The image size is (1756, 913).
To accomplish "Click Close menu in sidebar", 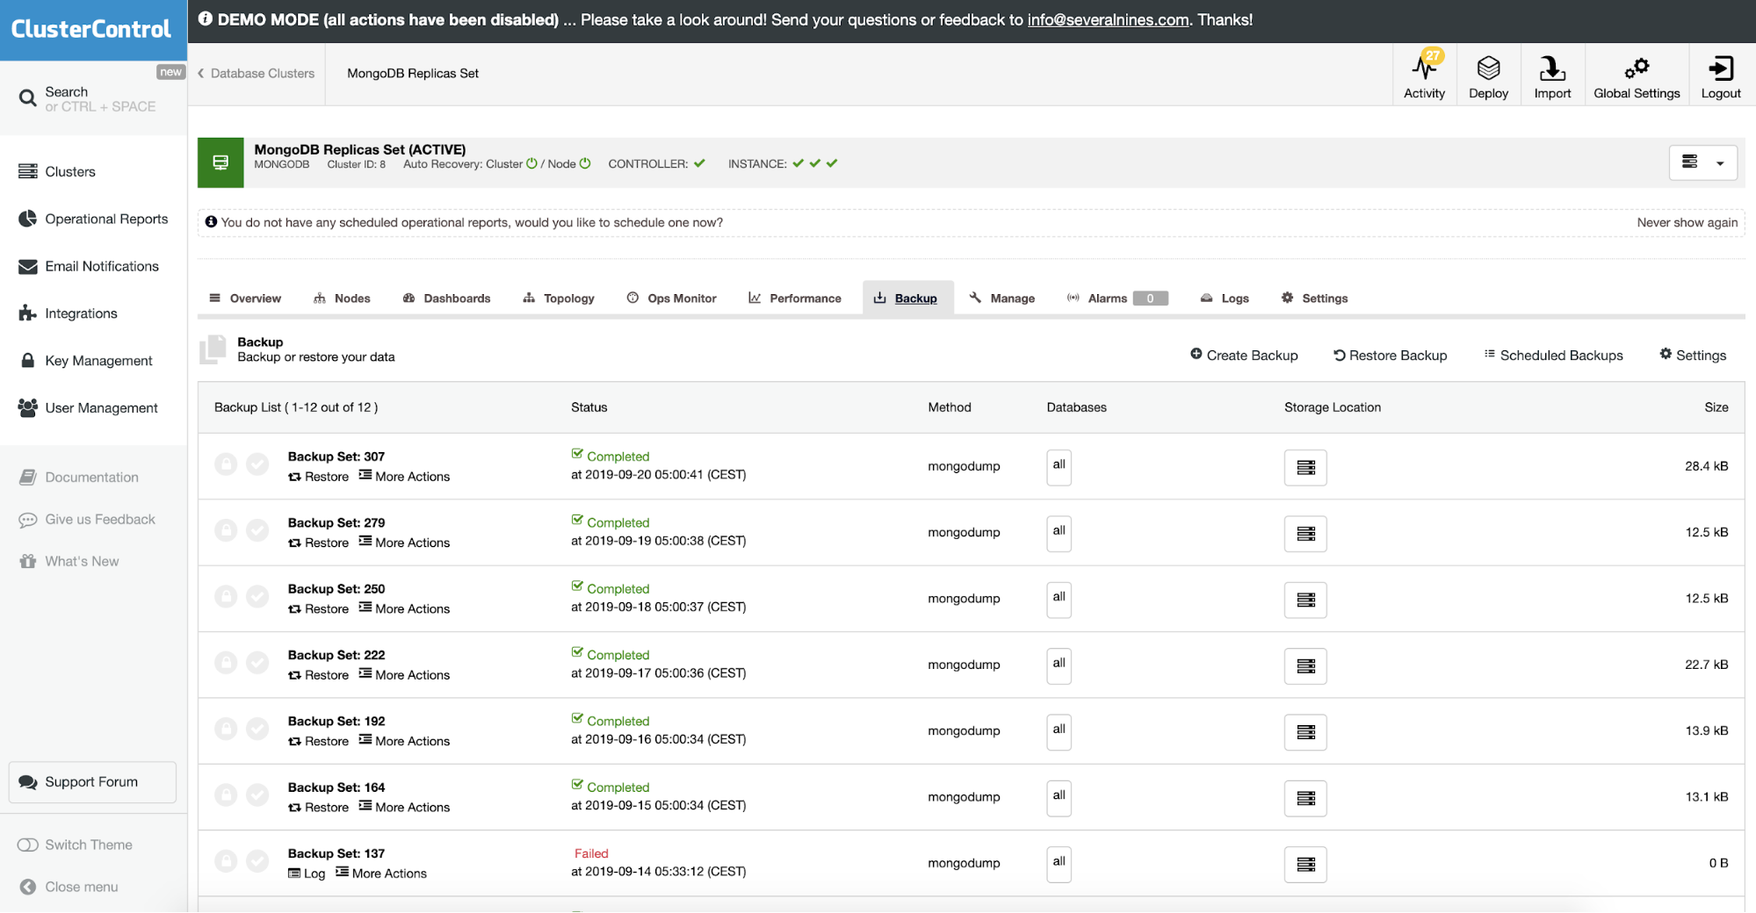I will coord(69,887).
